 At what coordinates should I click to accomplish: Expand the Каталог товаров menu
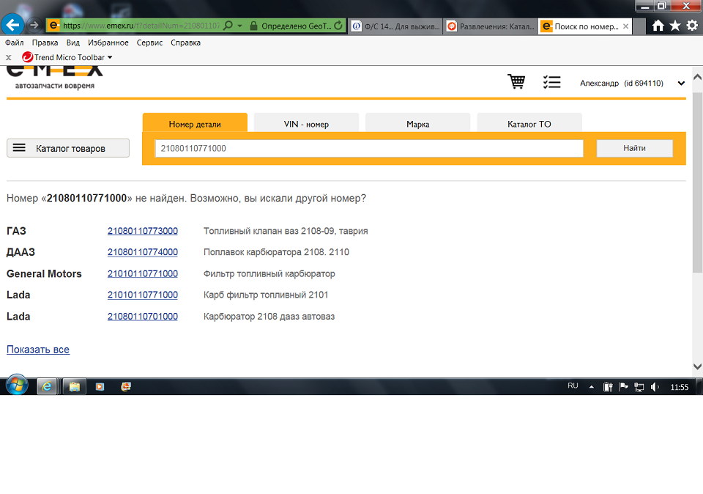(68, 148)
